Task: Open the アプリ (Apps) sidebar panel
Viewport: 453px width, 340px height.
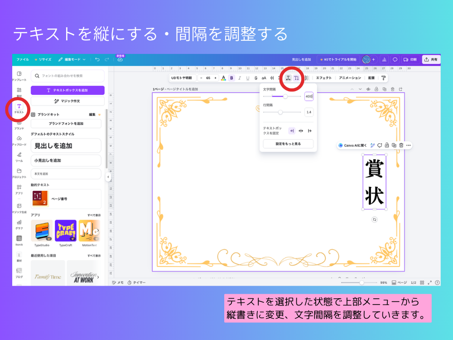Action: (x=19, y=189)
